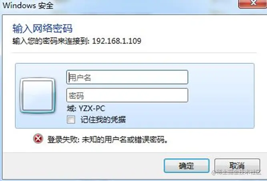Click empty area of blue credential panel
The image size is (267, 181).
click(x=221, y=95)
